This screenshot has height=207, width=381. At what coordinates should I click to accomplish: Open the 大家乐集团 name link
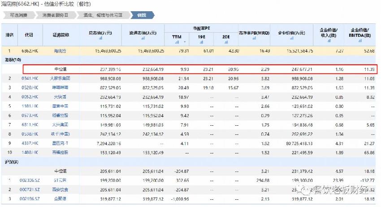point(60,79)
